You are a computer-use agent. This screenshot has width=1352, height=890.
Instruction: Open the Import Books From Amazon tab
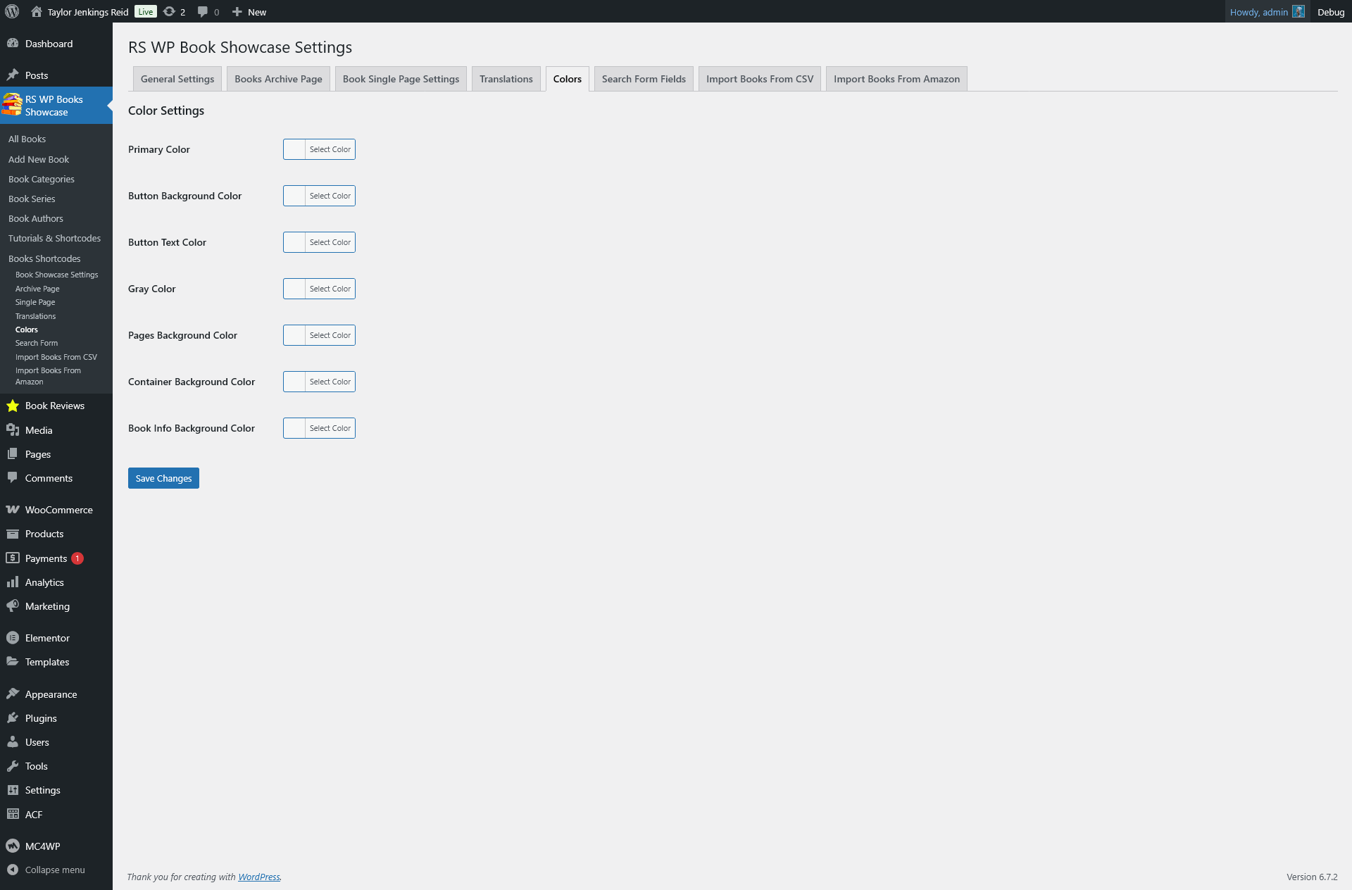tap(895, 78)
